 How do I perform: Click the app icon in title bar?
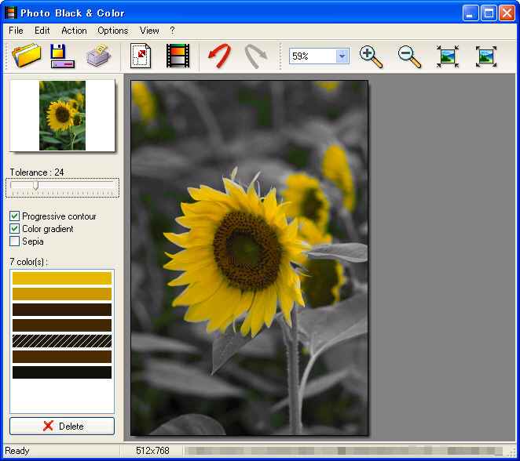(x=11, y=13)
